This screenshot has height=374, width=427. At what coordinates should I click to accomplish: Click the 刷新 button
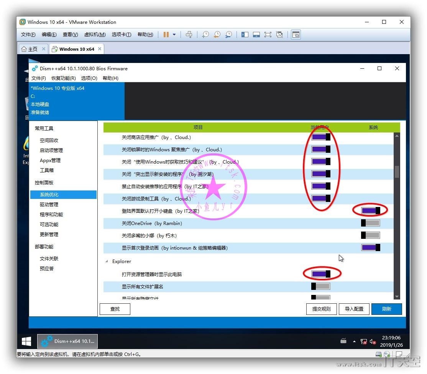(387, 309)
